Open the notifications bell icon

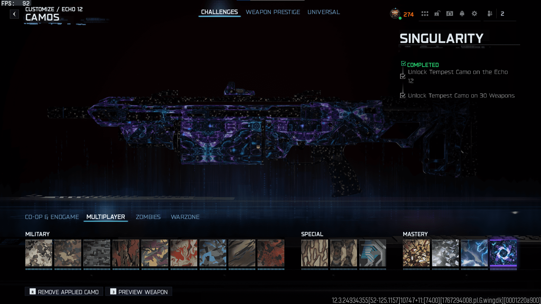(462, 14)
